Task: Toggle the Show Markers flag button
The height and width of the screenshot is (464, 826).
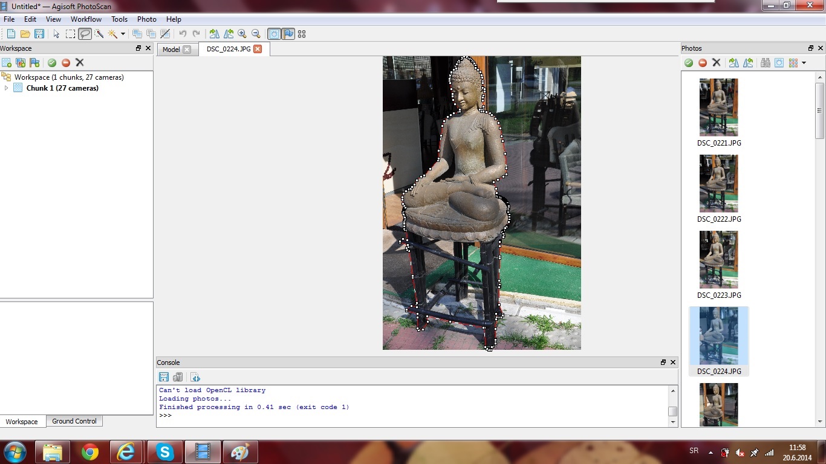Action: click(288, 34)
